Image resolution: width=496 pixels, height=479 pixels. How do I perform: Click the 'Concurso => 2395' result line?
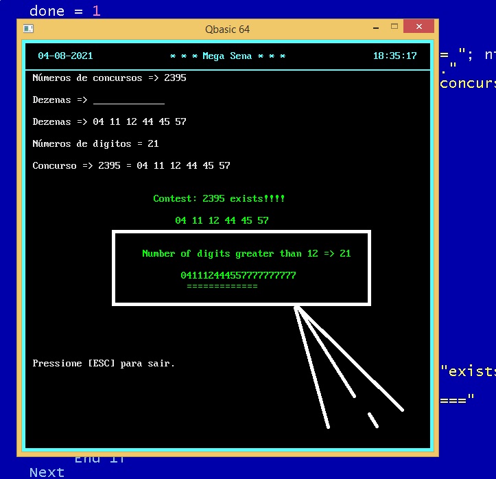tap(131, 166)
